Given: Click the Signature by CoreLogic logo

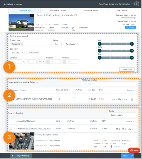Looking at the screenshot, I should pyautogui.click(x=13, y=4).
